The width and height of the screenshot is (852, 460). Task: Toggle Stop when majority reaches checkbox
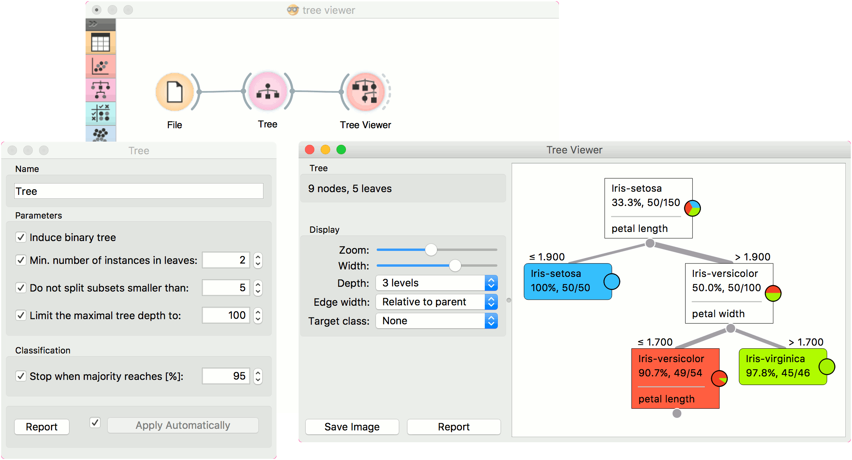coord(21,376)
